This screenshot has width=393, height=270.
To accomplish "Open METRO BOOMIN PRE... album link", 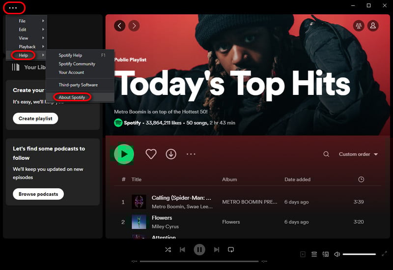I will (x=250, y=202).
